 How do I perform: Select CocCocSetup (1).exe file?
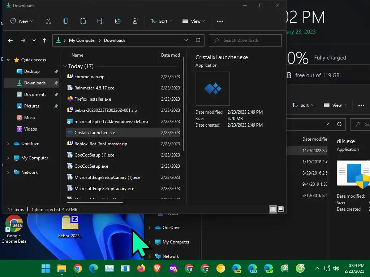[x=123, y=155]
